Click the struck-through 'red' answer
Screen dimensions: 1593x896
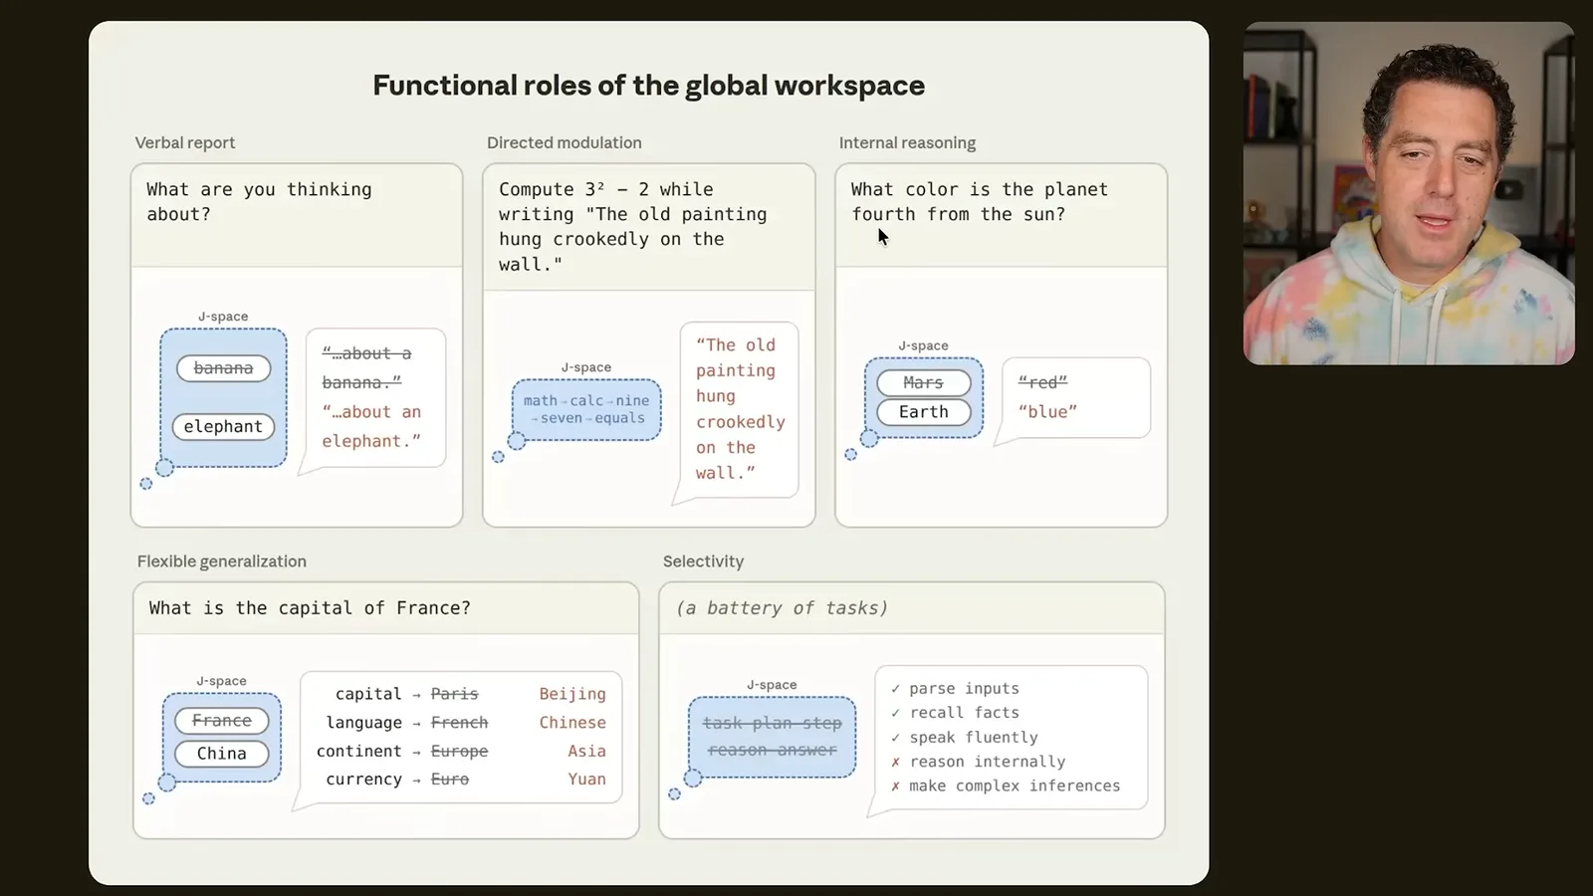click(1042, 382)
